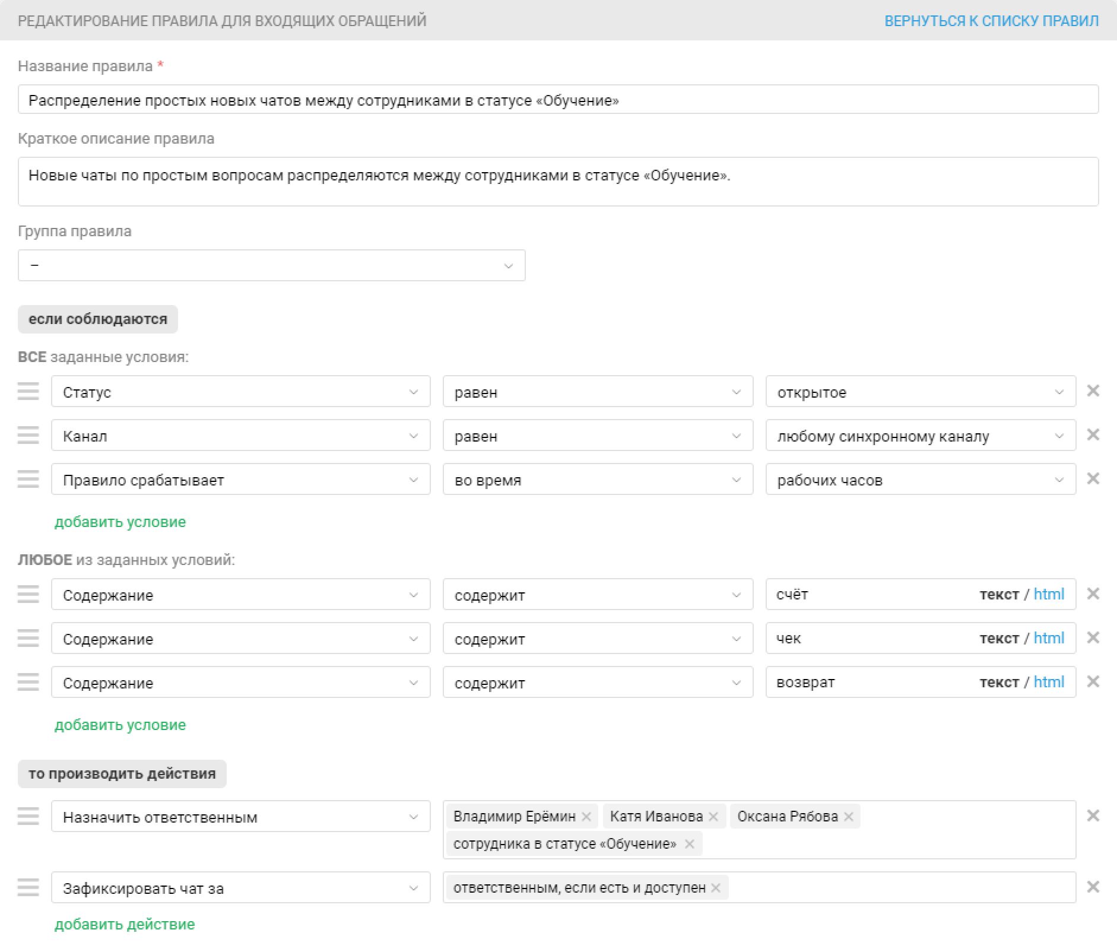The width and height of the screenshot is (1117, 952).
Task: Click drag handle of Назначить ответственным action
Action: click(28, 816)
